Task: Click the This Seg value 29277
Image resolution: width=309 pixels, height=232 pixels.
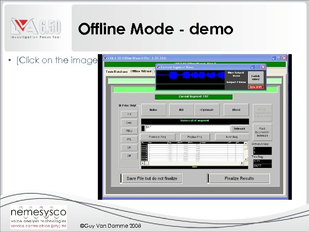Action: (262, 166)
